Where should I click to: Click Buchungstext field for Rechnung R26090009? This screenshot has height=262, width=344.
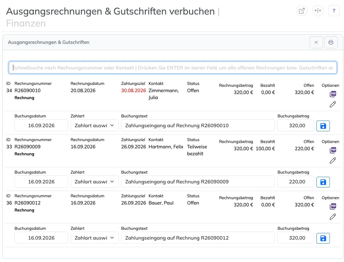pyautogui.click(x=198, y=182)
